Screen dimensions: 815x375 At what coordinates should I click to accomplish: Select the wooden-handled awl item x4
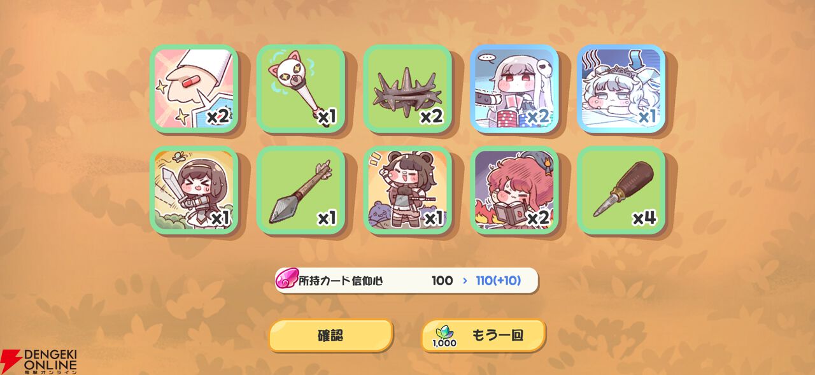point(621,190)
